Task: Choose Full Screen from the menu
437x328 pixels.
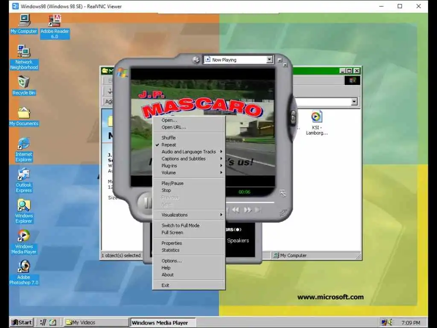Action: click(189, 232)
